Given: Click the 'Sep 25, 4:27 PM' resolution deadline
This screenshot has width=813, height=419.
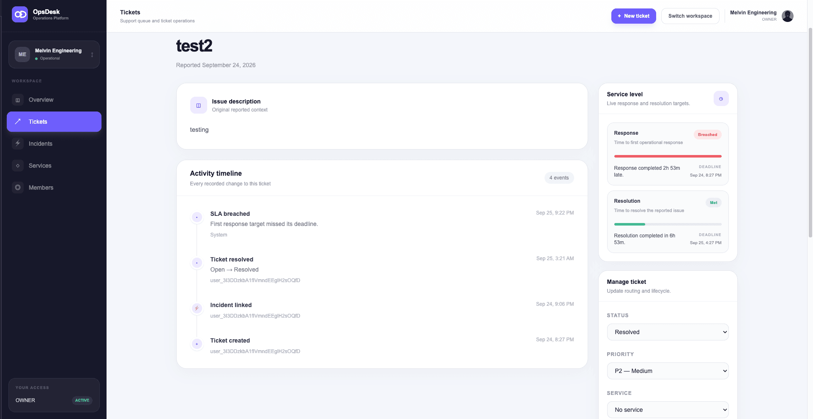Looking at the screenshot, I should 706,243.
